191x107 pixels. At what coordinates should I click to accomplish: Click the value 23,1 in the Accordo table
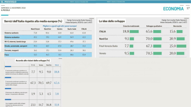(x=33, y=105)
